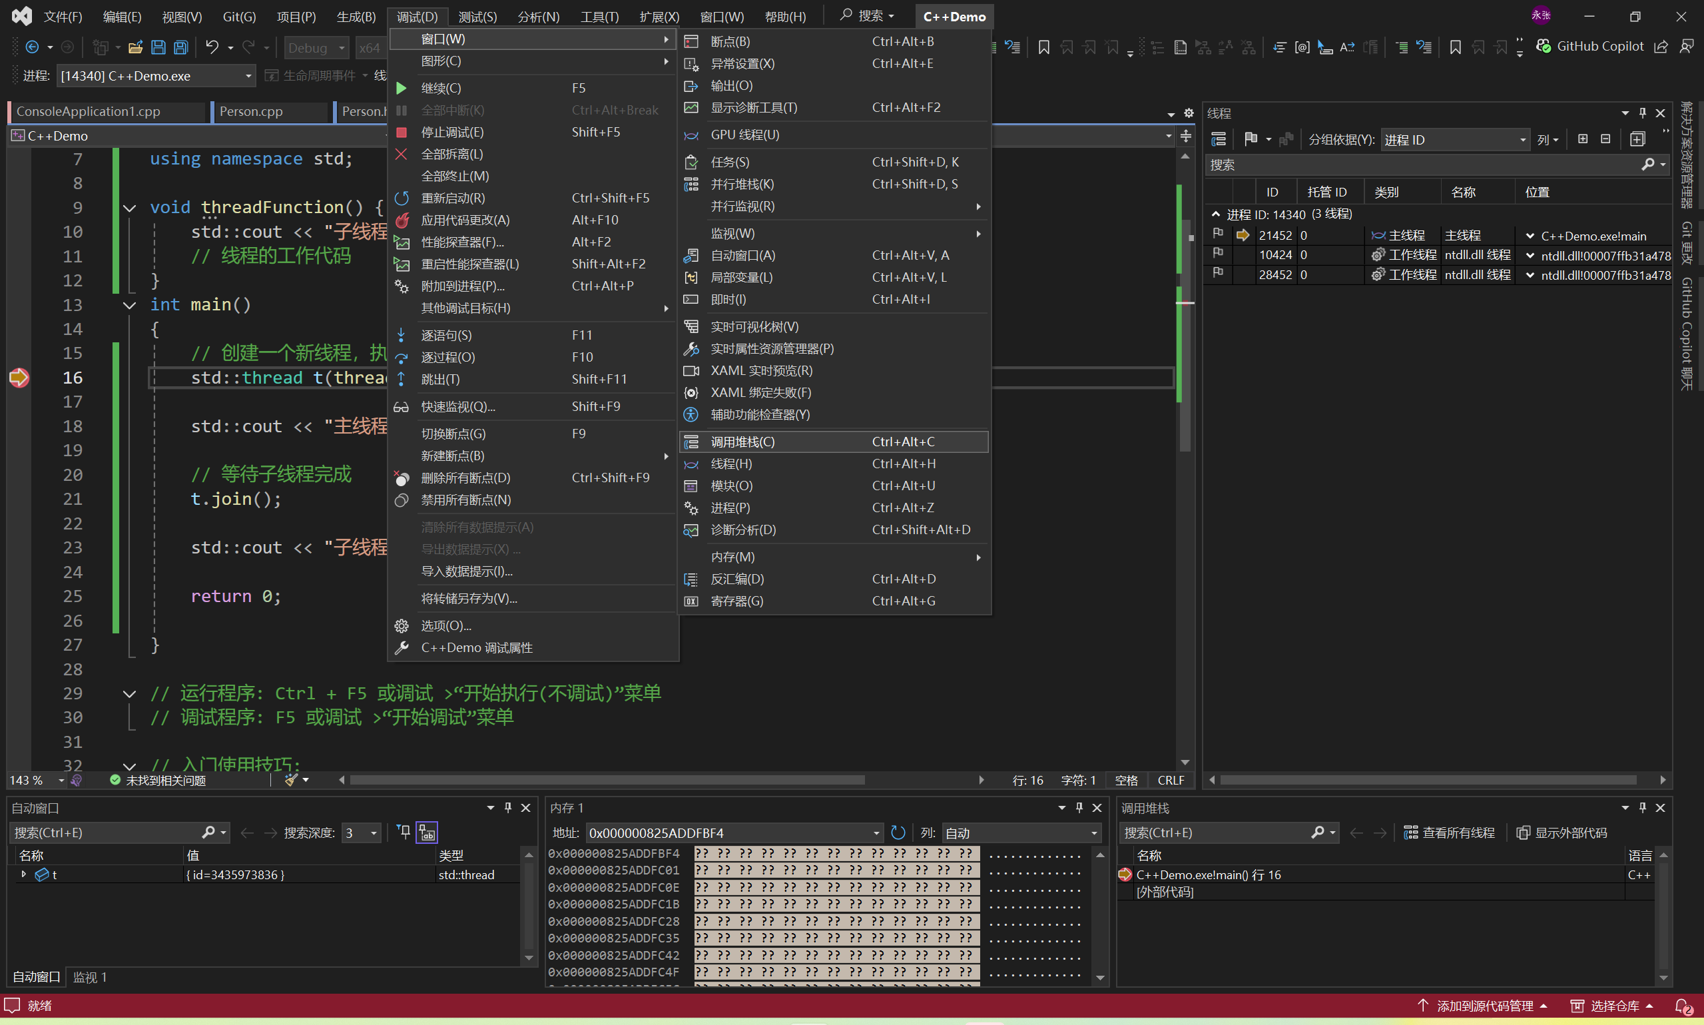Collapse 进程 ID: 14340 thread group
Image resolution: width=1704 pixels, height=1025 pixels.
coord(1215,215)
